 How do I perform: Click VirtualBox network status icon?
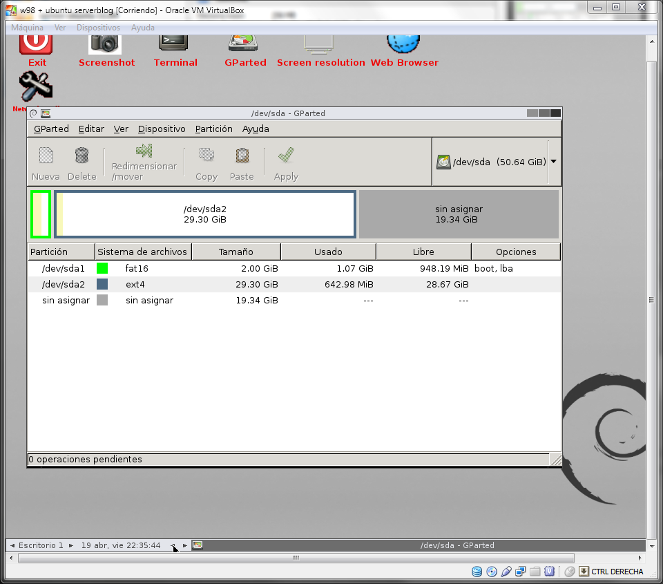(521, 572)
